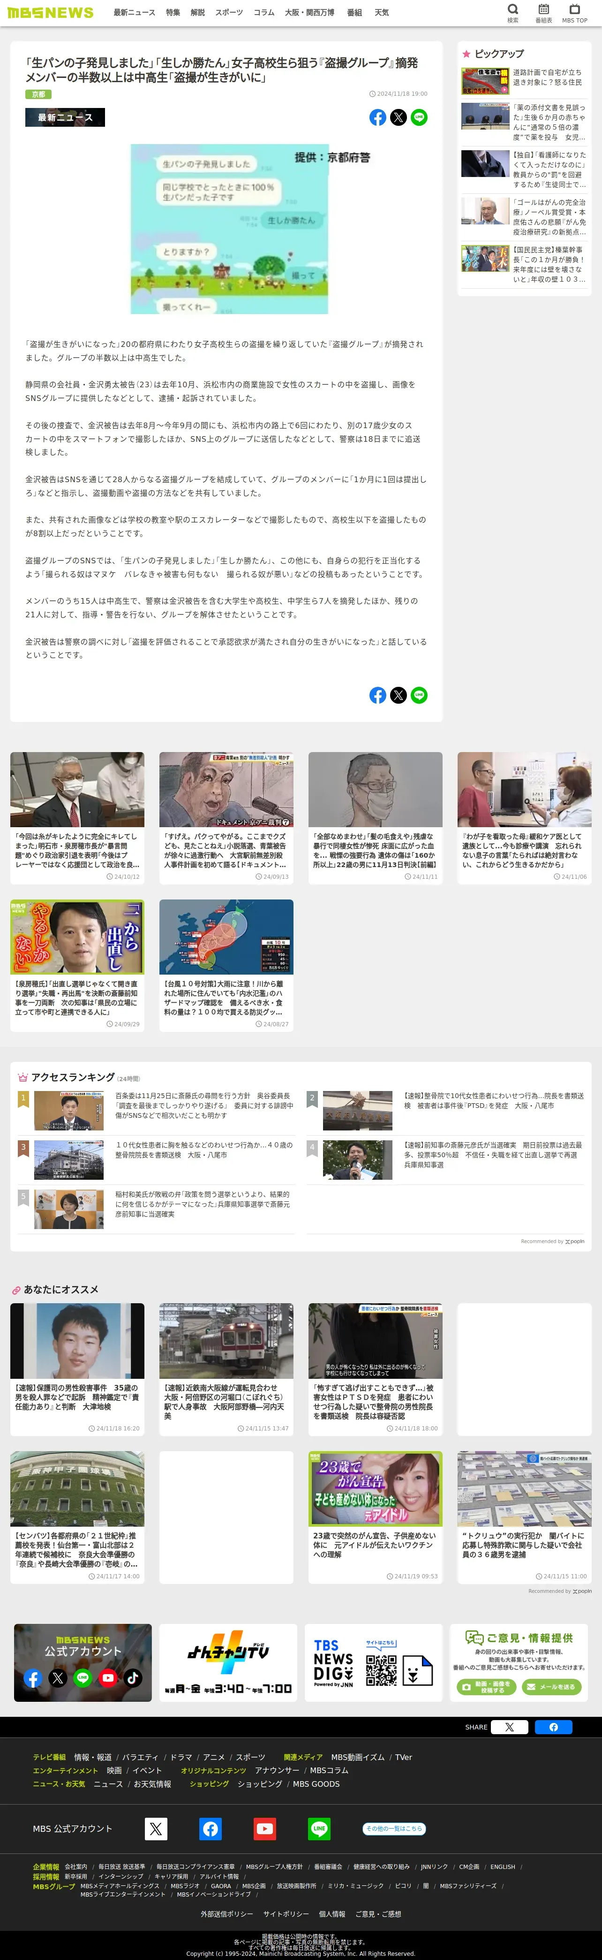Open pickup article about ノーベル賞受賞・本庶佑さん
Viewport: 602px width, 1960px height.
525,217
